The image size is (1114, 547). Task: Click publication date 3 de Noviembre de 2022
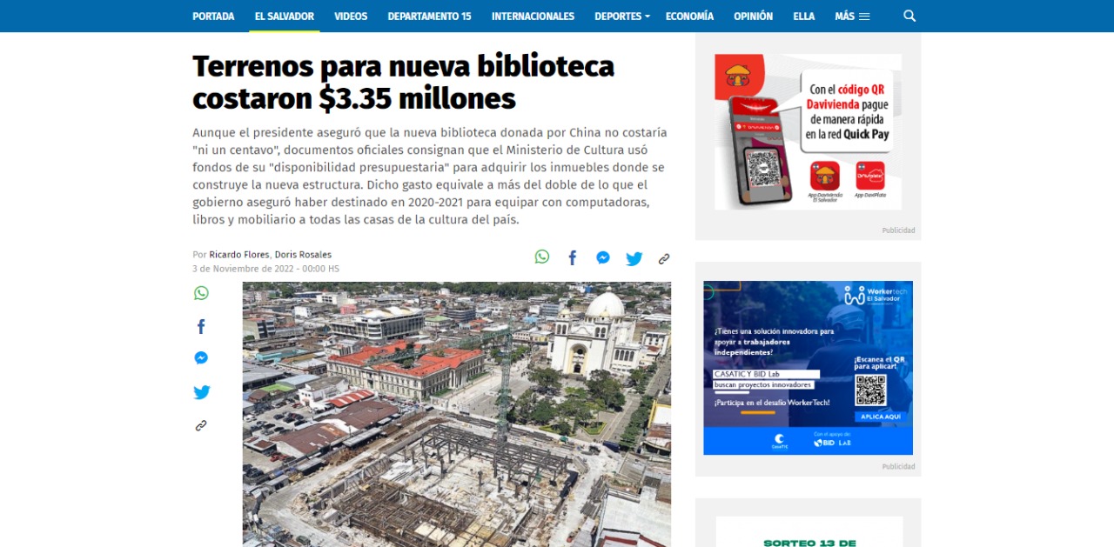[265, 269]
